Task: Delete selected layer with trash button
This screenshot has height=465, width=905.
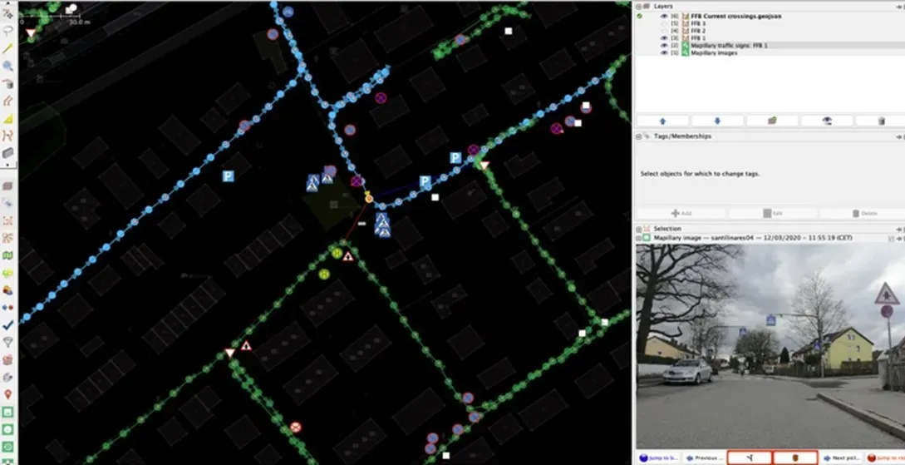Action: pos(881,121)
